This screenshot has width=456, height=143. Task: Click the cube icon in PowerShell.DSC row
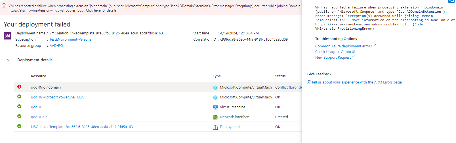pyautogui.click(x=215, y=98)
